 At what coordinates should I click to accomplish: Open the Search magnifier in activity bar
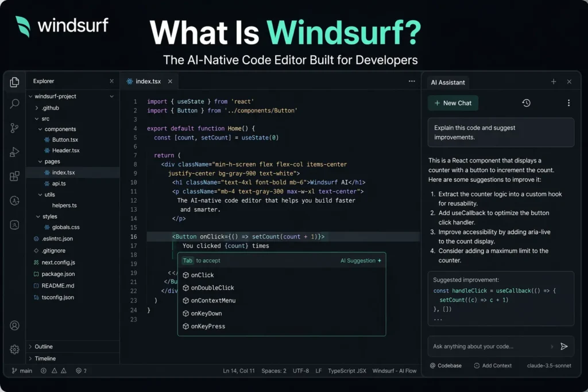click(14, 103)
